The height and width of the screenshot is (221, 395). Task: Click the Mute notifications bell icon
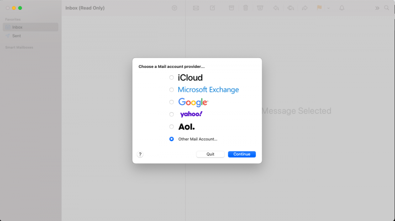[x=342, y=8]
